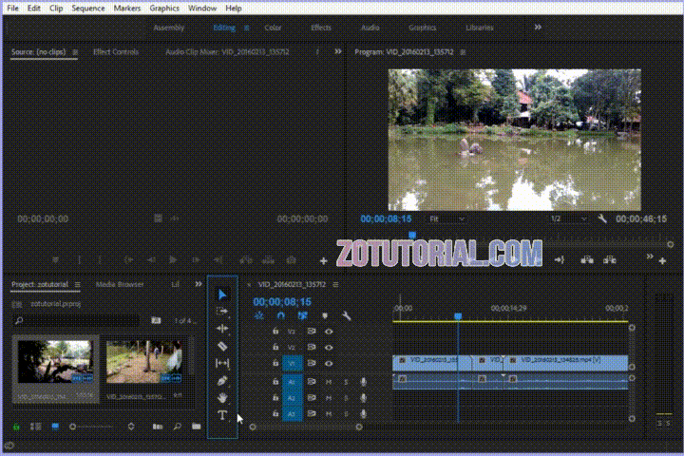Screen dimensions: 684x456
Task: Open the File menu
Action: 12,8
